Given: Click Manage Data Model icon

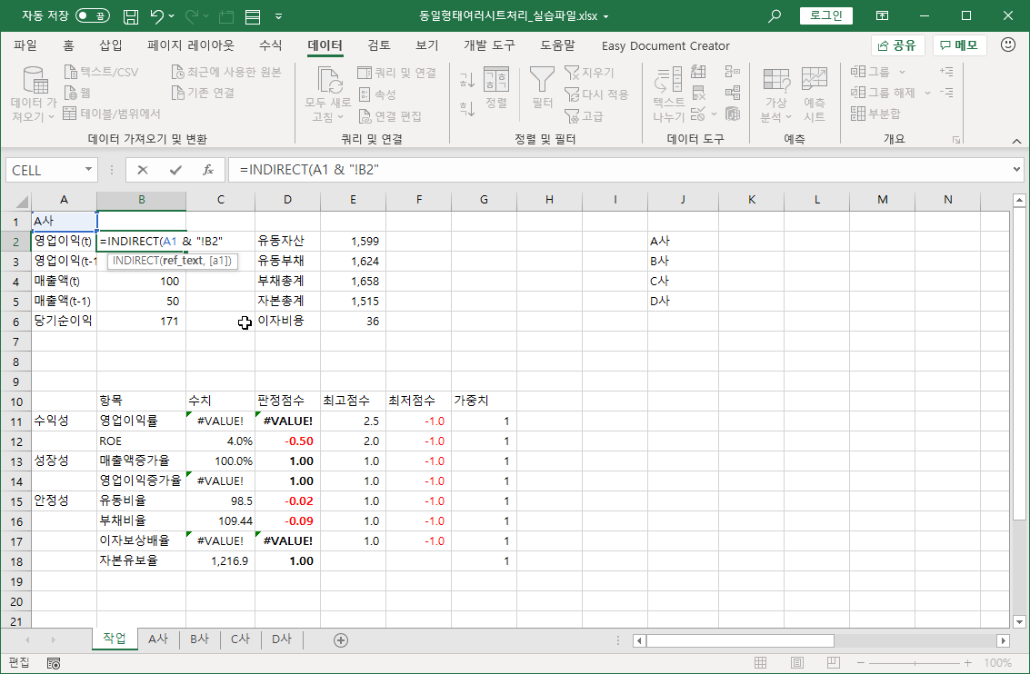Looking at the screenshot, I should tap(733, 114).
